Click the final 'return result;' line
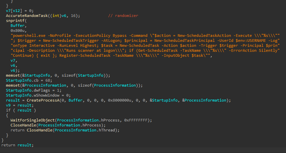Viewport: 286px width, 153px height. pos(18,145)
